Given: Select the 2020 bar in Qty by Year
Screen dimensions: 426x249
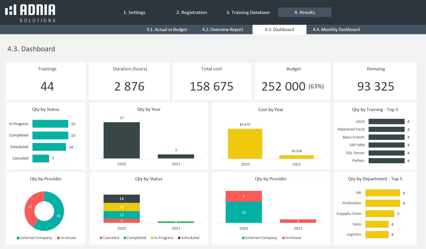Looking at the screenshot, I should [x=122, y=140].
